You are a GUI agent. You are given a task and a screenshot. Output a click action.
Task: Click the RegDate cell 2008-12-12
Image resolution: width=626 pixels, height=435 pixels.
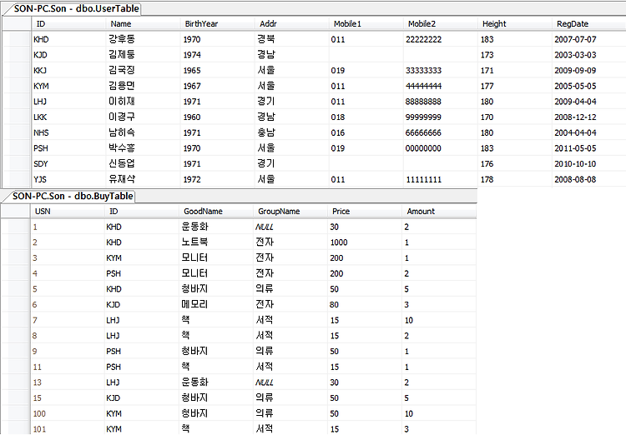pos(589,117)
